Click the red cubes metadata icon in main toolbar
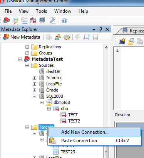144x158 pixels. 7,20
